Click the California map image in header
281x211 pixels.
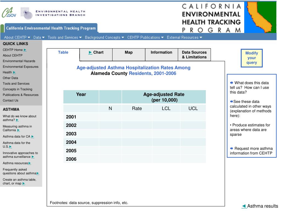[x=260, y=17]
